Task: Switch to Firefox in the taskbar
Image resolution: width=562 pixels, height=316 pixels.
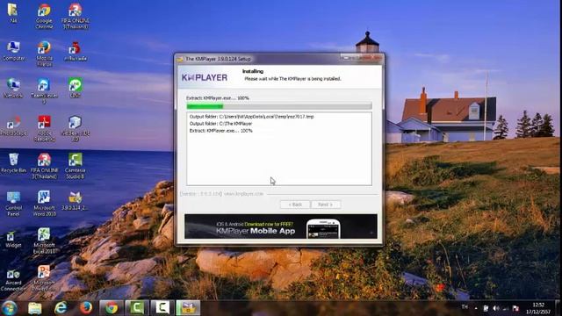Action: [86, 308]
